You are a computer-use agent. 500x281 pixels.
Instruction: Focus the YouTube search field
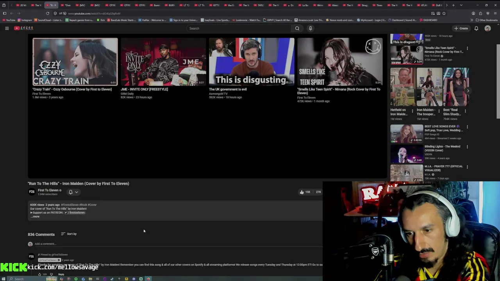tap(239, 28)
